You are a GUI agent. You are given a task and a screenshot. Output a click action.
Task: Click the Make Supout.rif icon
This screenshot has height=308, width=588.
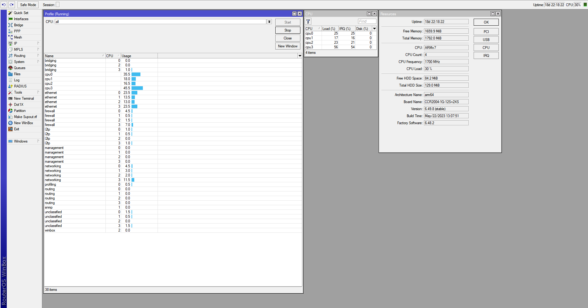[10, 117]
